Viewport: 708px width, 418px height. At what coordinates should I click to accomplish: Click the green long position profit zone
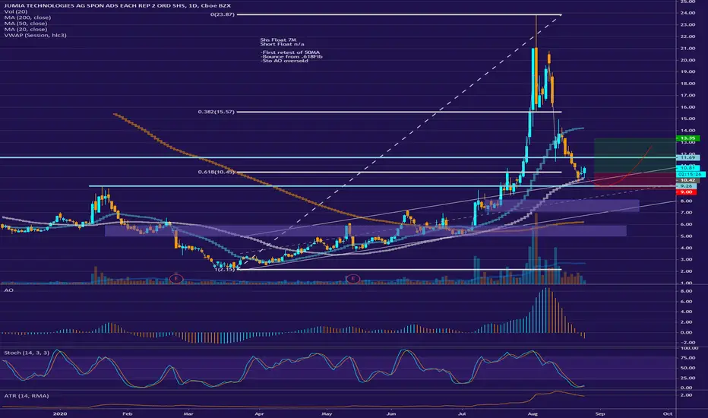(634, 156)
